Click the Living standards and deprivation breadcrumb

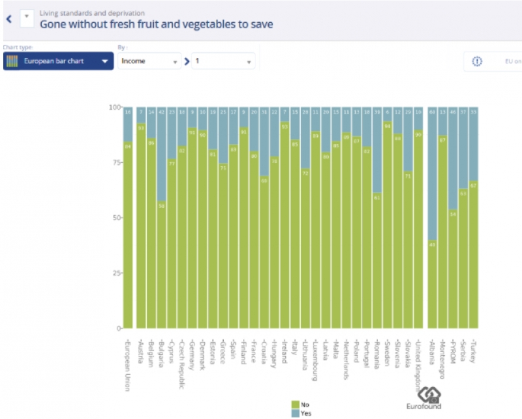(x=92, y=13)
